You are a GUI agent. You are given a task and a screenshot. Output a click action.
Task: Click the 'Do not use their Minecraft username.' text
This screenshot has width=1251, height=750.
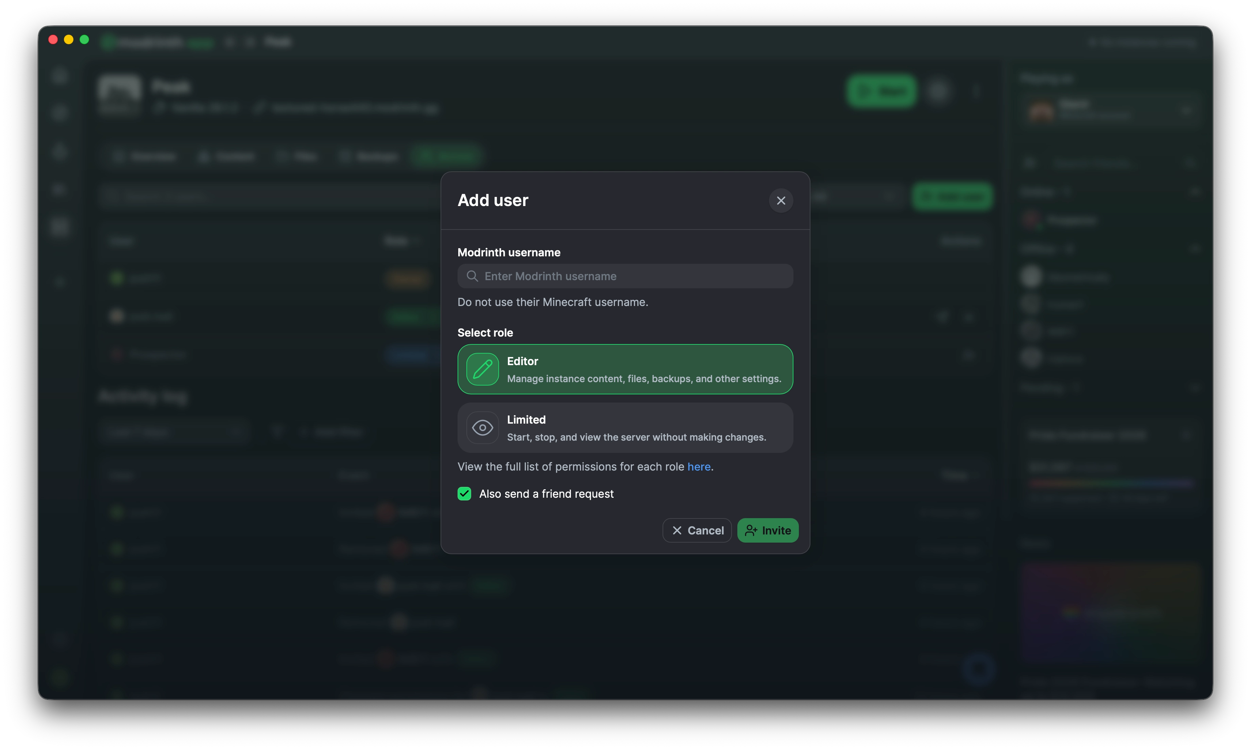coord(553,302)
